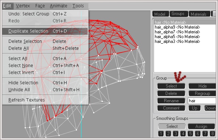This screenshot has width=218, height=140.
Task: Select hair_alpha5 group in list
Action: point(185,37)
